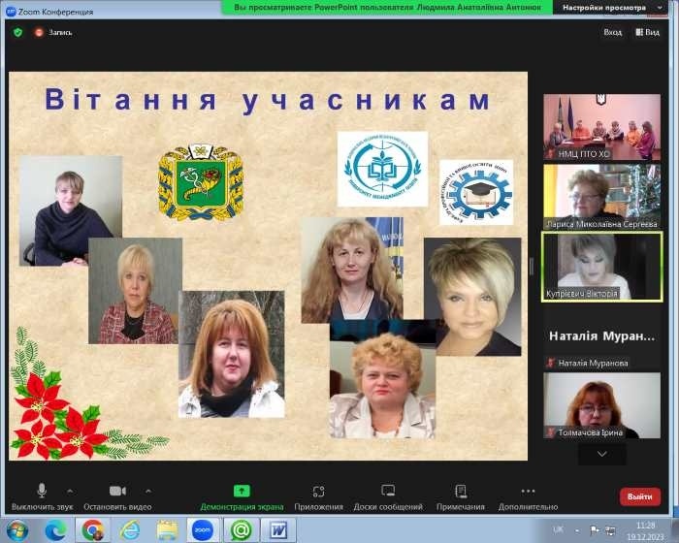The width and height of the screenshot is (679, 543).
Task: Select the НМЦ ПТО ХО video thumbnail
Action: tap(600, 126)
